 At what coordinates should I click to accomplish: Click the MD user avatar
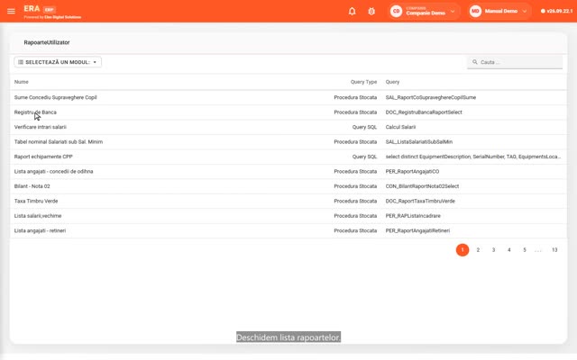pyautogui.click(x=475, y=11)
